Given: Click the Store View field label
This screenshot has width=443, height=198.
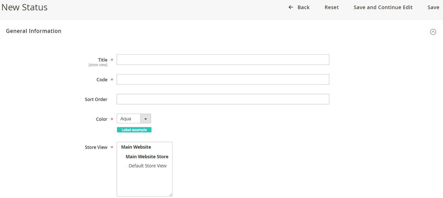Looking at the screenshot, I should pyautogui.click(x=96, y=147).
